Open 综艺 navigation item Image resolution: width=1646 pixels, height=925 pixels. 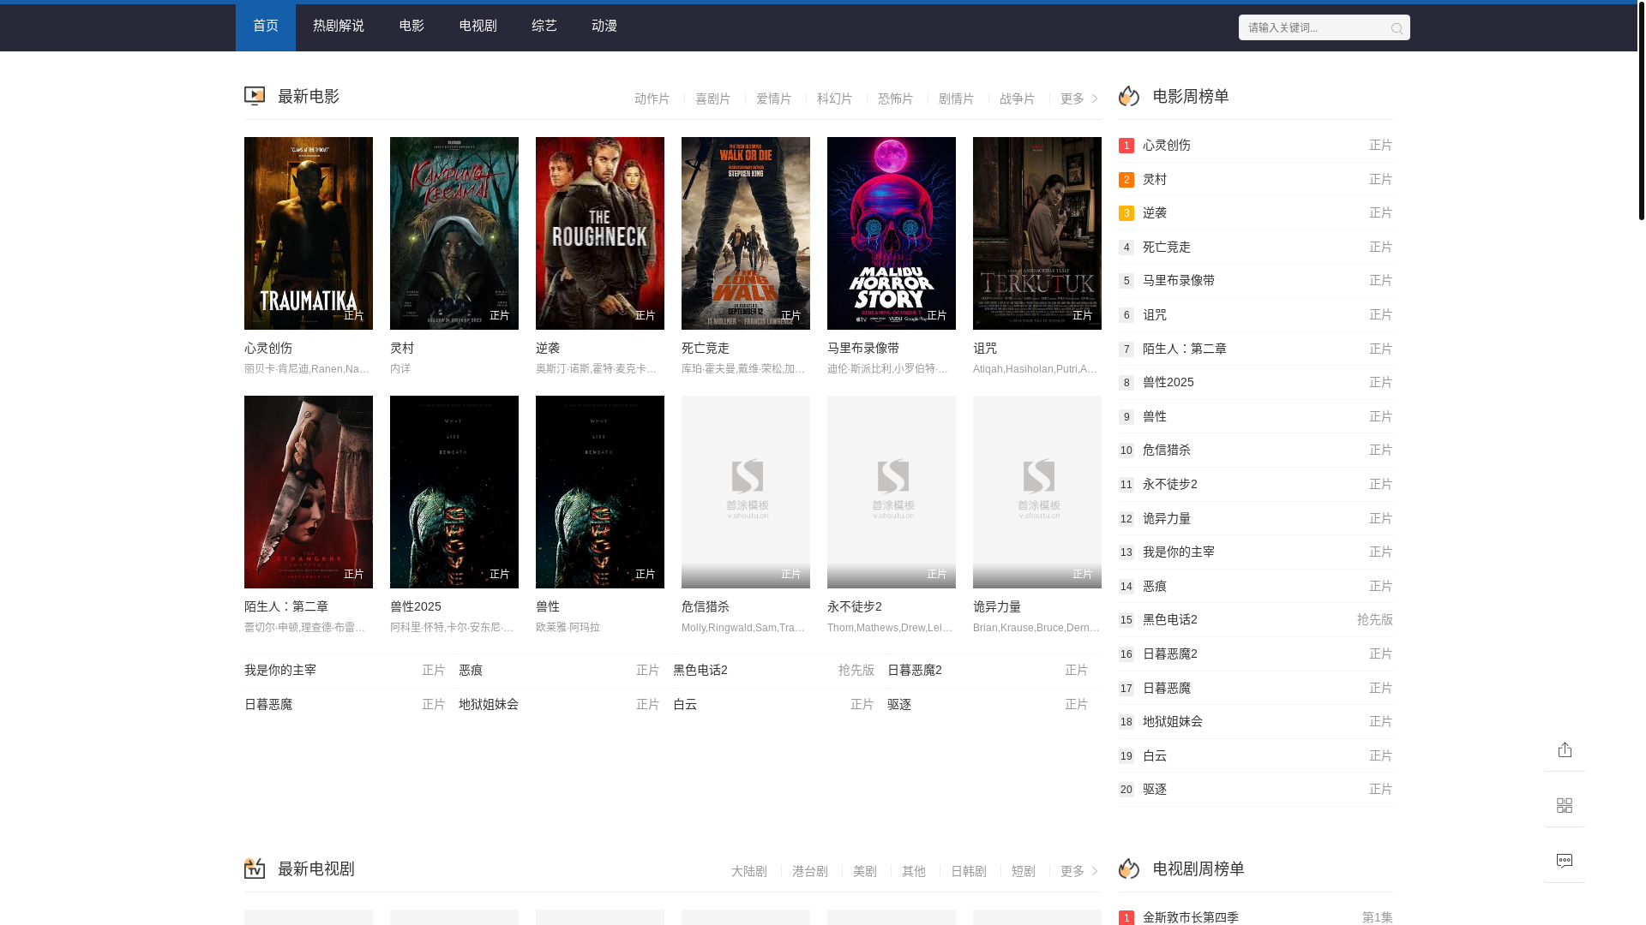click(544, 26)
